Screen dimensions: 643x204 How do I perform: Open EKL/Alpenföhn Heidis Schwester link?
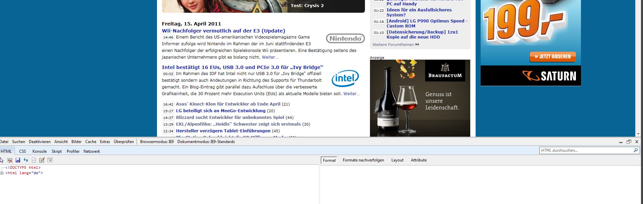(x=238, y=124)
